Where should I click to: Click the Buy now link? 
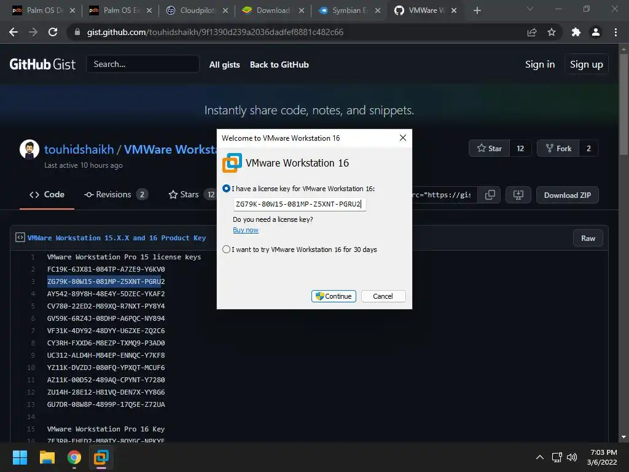click(x=246, y=230)
